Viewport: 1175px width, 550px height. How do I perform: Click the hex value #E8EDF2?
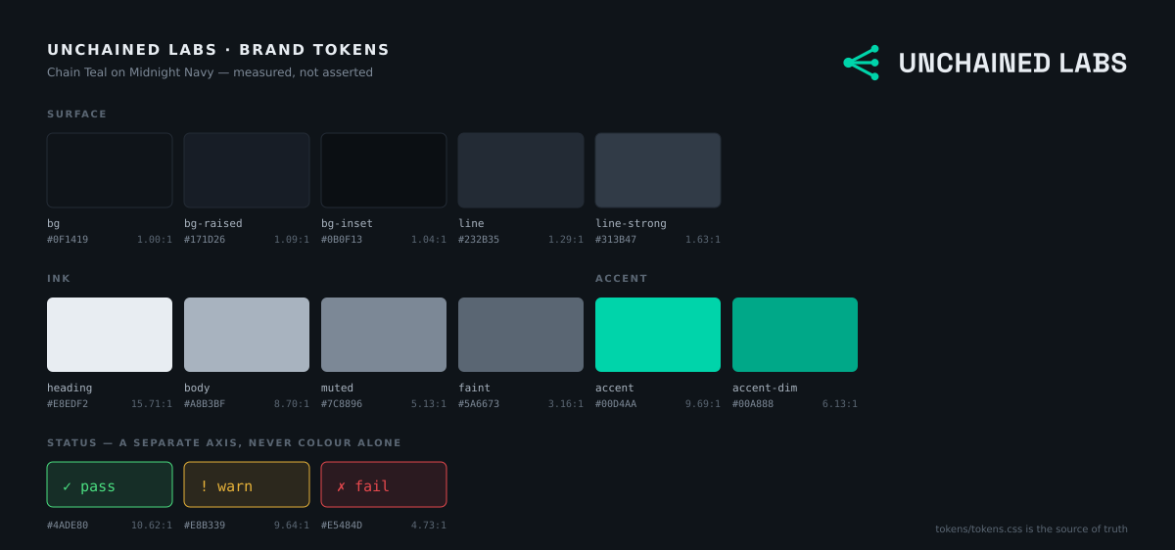point(68,404)
